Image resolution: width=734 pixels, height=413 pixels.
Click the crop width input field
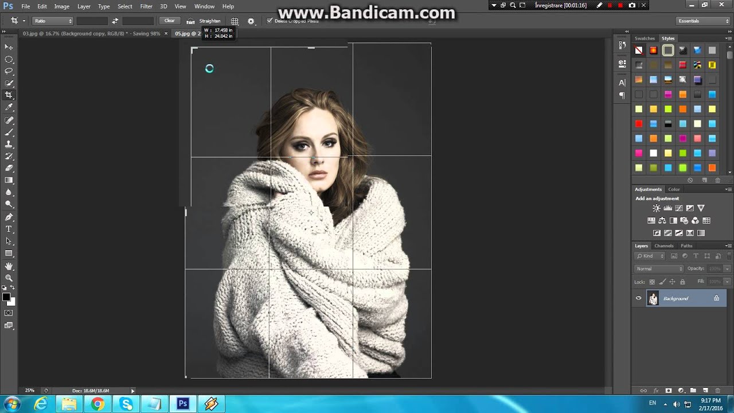coord(92,21)
